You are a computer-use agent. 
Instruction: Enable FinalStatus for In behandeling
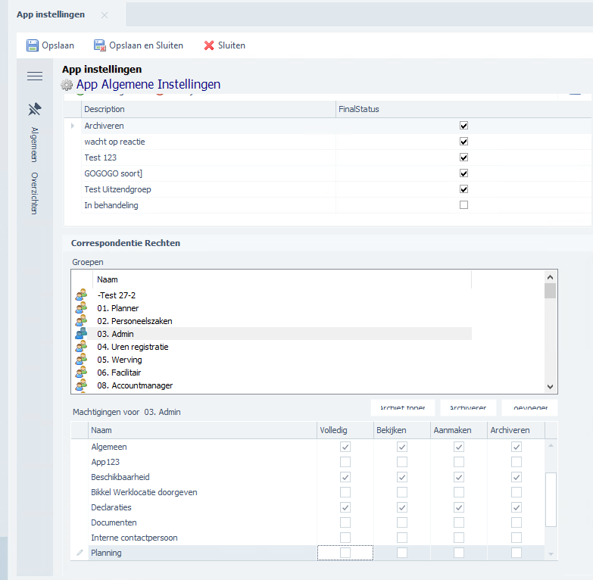[464, 205]
